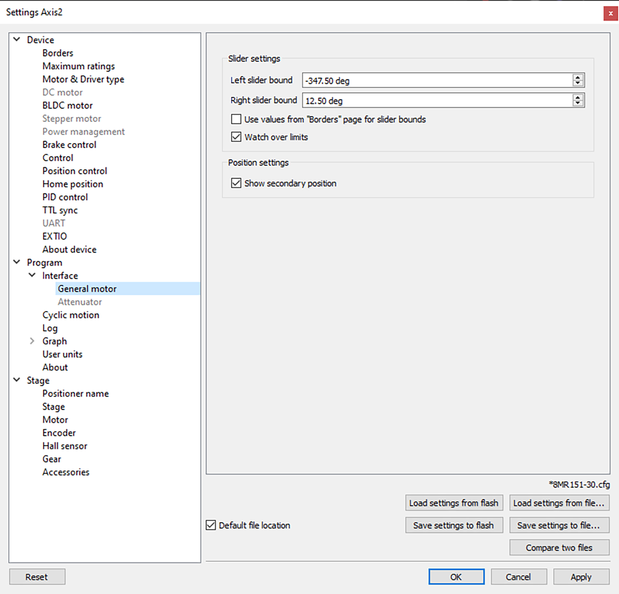The height and width of the screenshot is (594, 619).
Task: Click Load settings from file button
Action: pos(559,503)
